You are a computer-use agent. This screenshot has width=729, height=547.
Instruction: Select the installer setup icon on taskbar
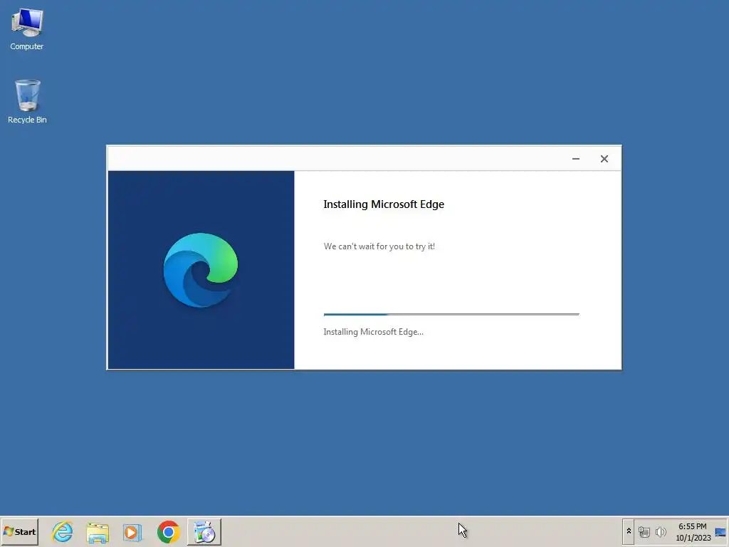click(204, 531)
